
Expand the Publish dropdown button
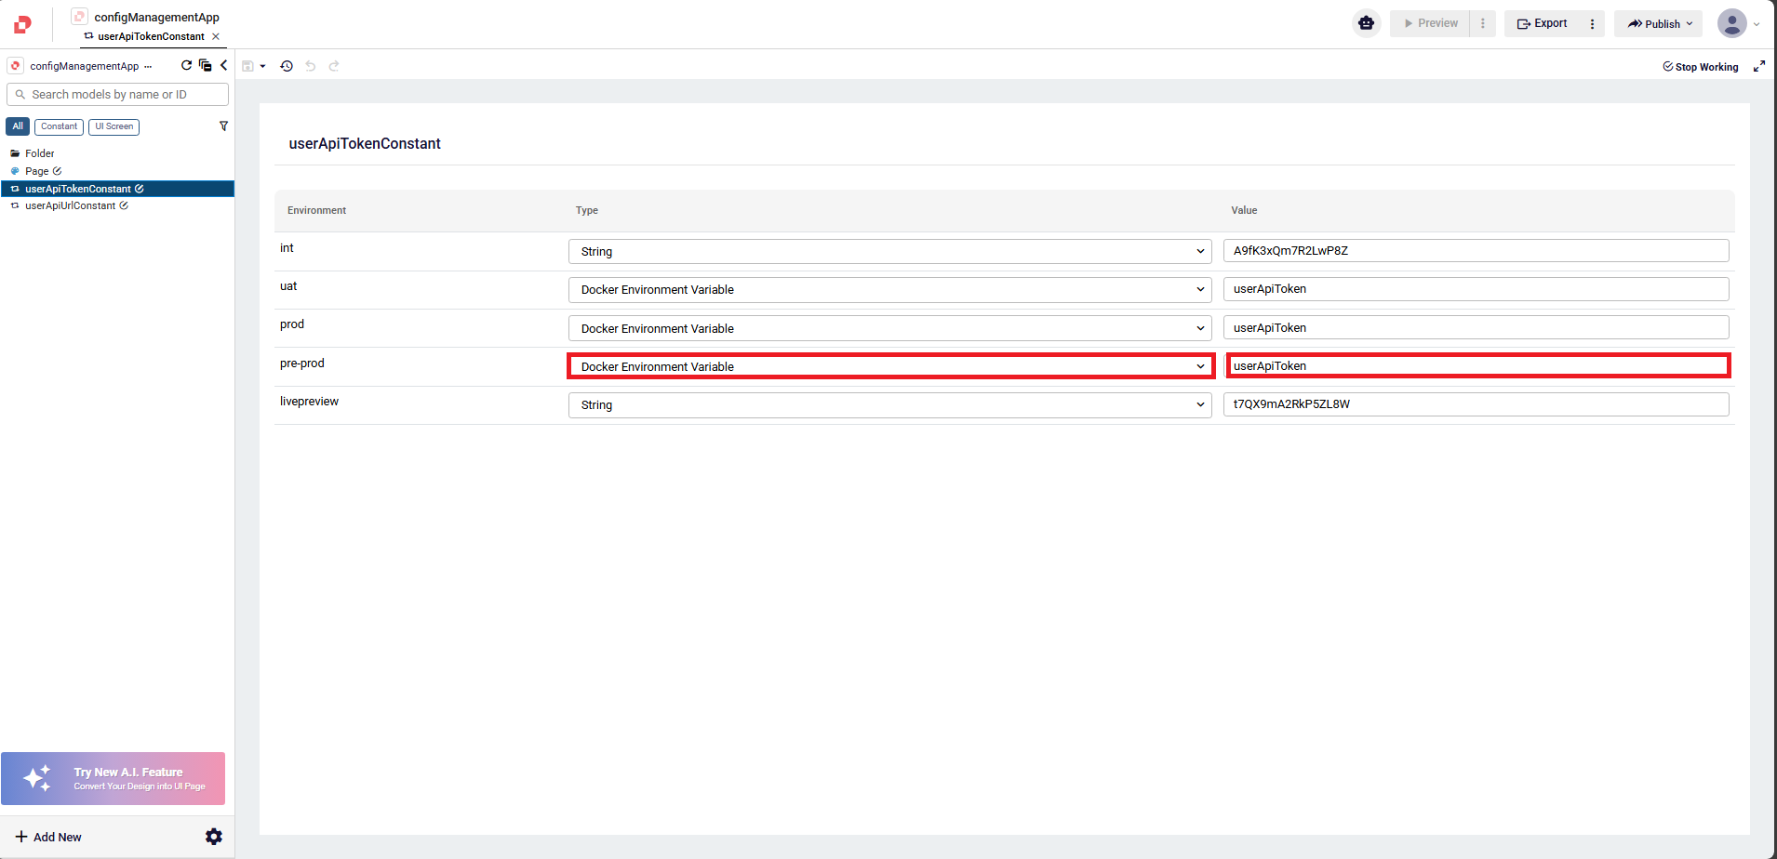tap(1659, 24)
